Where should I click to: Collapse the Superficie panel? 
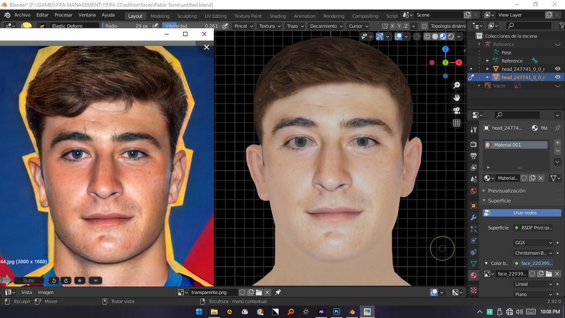click(x=499, y=201)
